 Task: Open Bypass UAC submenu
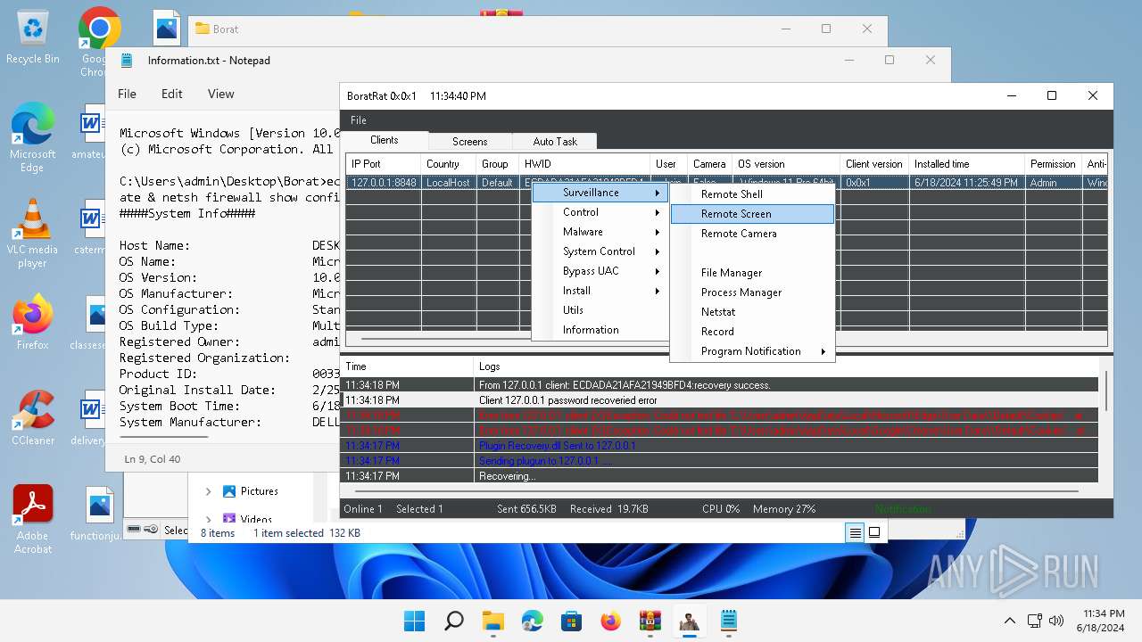point(601,271)
